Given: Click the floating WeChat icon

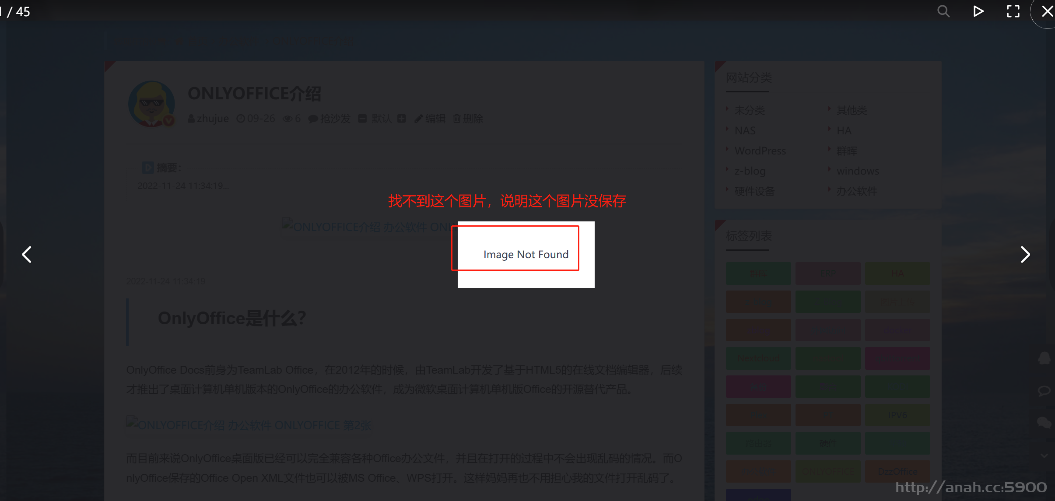Looking at the screenshot, I should click(1044, 422).
